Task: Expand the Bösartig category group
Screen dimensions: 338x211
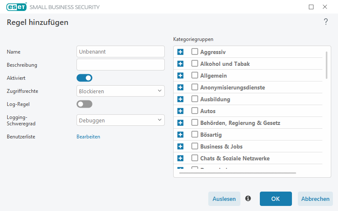Action: point(180,135)
